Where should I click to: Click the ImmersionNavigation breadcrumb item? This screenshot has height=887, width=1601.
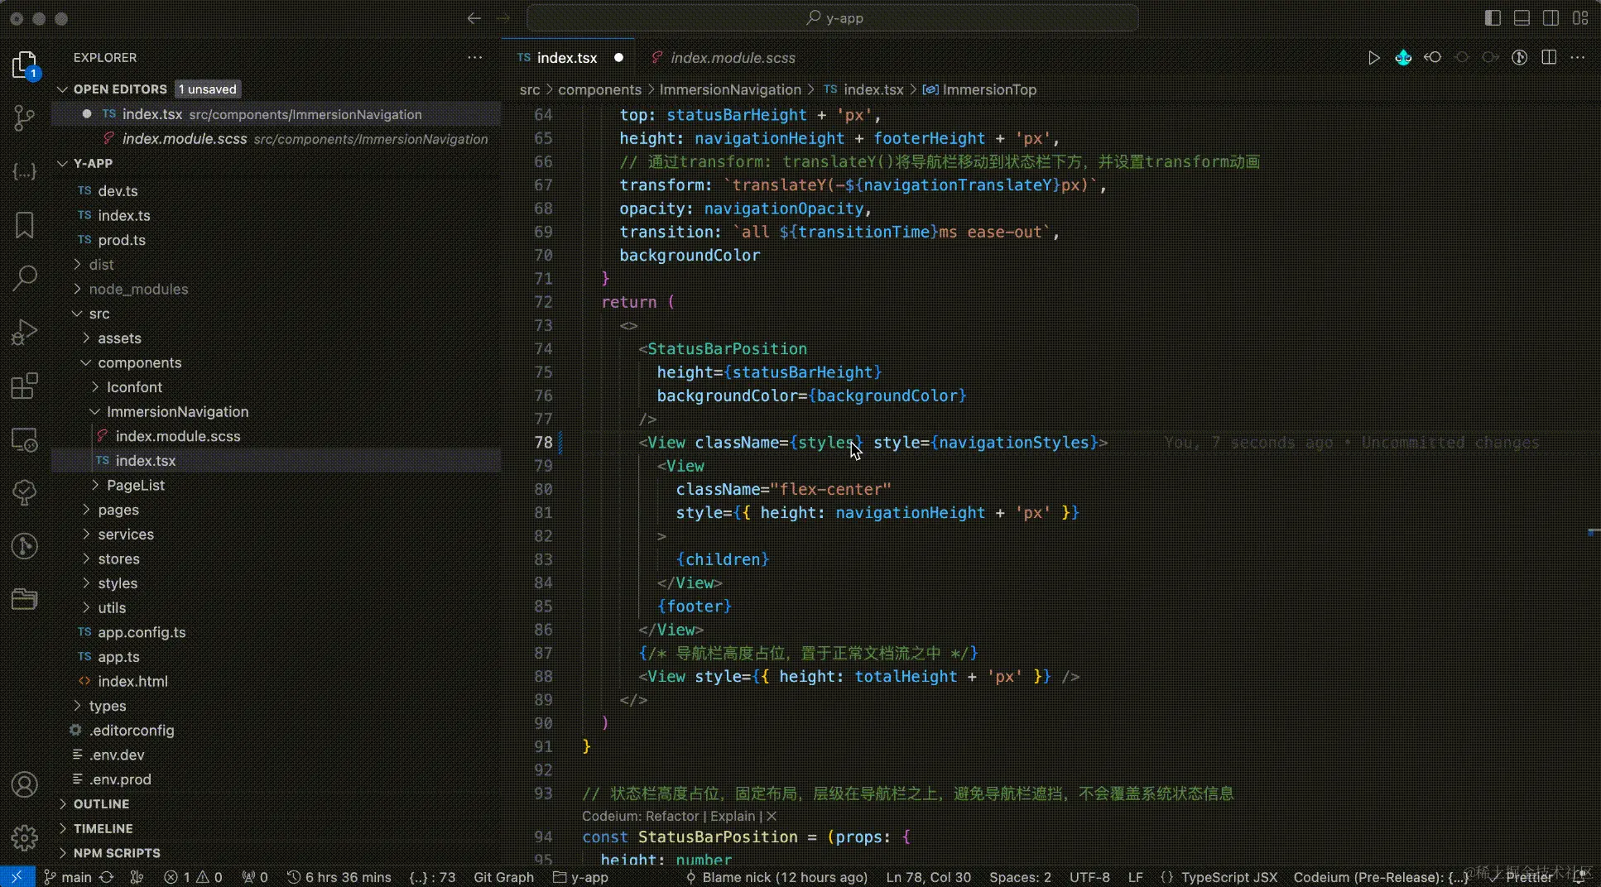730,89
